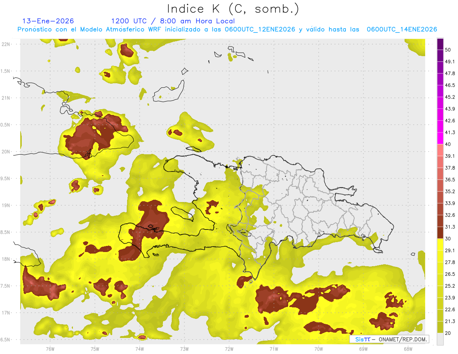Select the colorbar value 36.5
Viewport: 458px width, 354px height.
[x=450, y=179]
